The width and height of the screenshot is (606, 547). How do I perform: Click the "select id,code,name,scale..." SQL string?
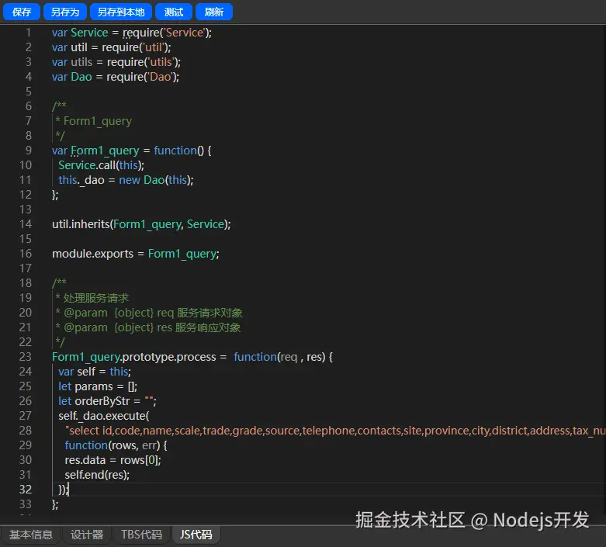(x=335, y=431)
